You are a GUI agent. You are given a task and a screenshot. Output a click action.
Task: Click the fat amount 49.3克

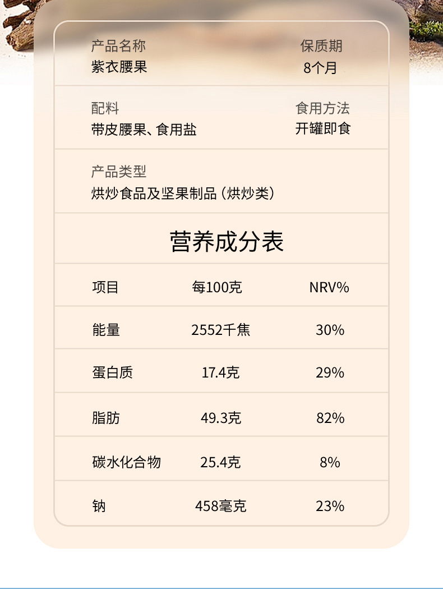click(220, 418)
